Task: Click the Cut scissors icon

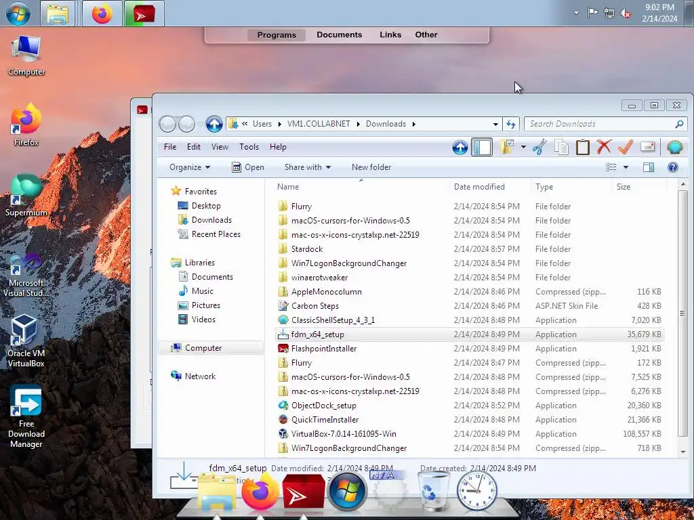Action: (x=539, y=147)
